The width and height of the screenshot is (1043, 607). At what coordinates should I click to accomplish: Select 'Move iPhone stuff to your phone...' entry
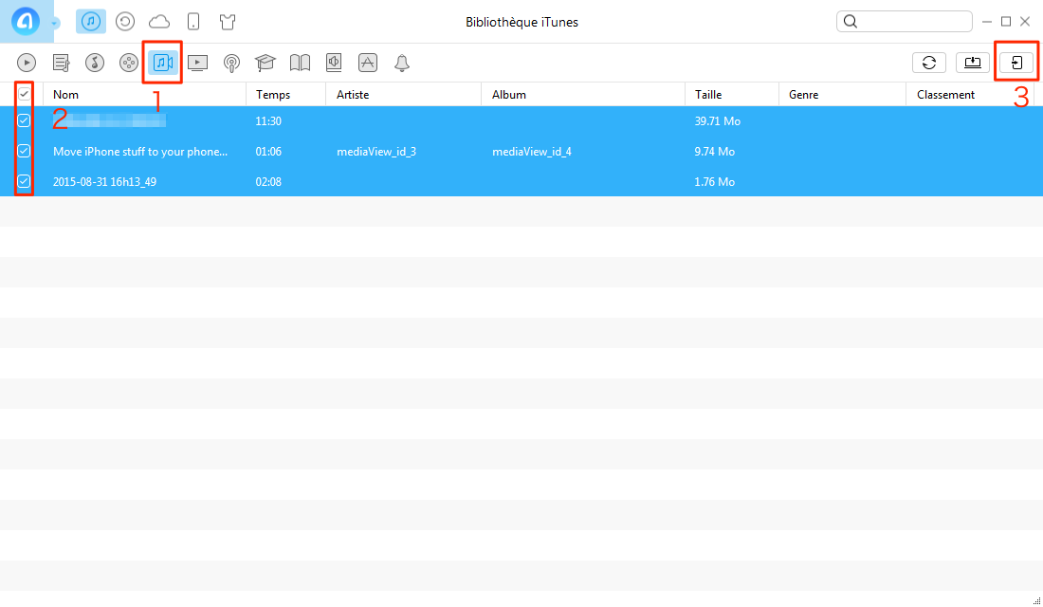point(140,152)
